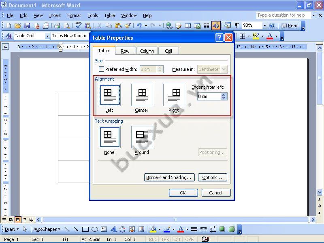
Task: Click the Read button in toolbar
Action: tap(290, 26)
